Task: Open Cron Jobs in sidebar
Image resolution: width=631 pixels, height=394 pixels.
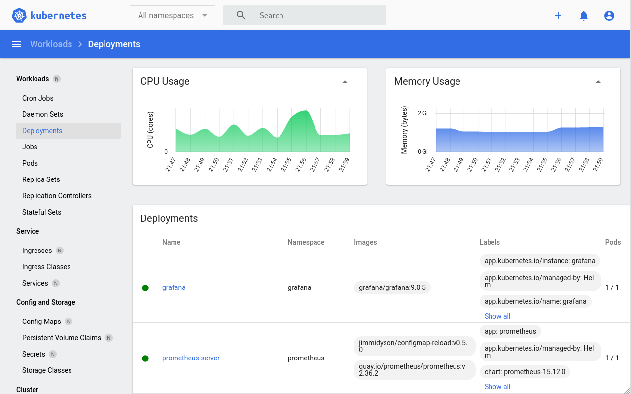Action: coord(38,98)
